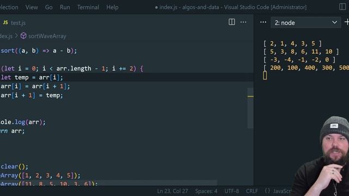Click on 'arr[i + 1] = temp;' line
This screenshot has width=349, height=196.
32,95
